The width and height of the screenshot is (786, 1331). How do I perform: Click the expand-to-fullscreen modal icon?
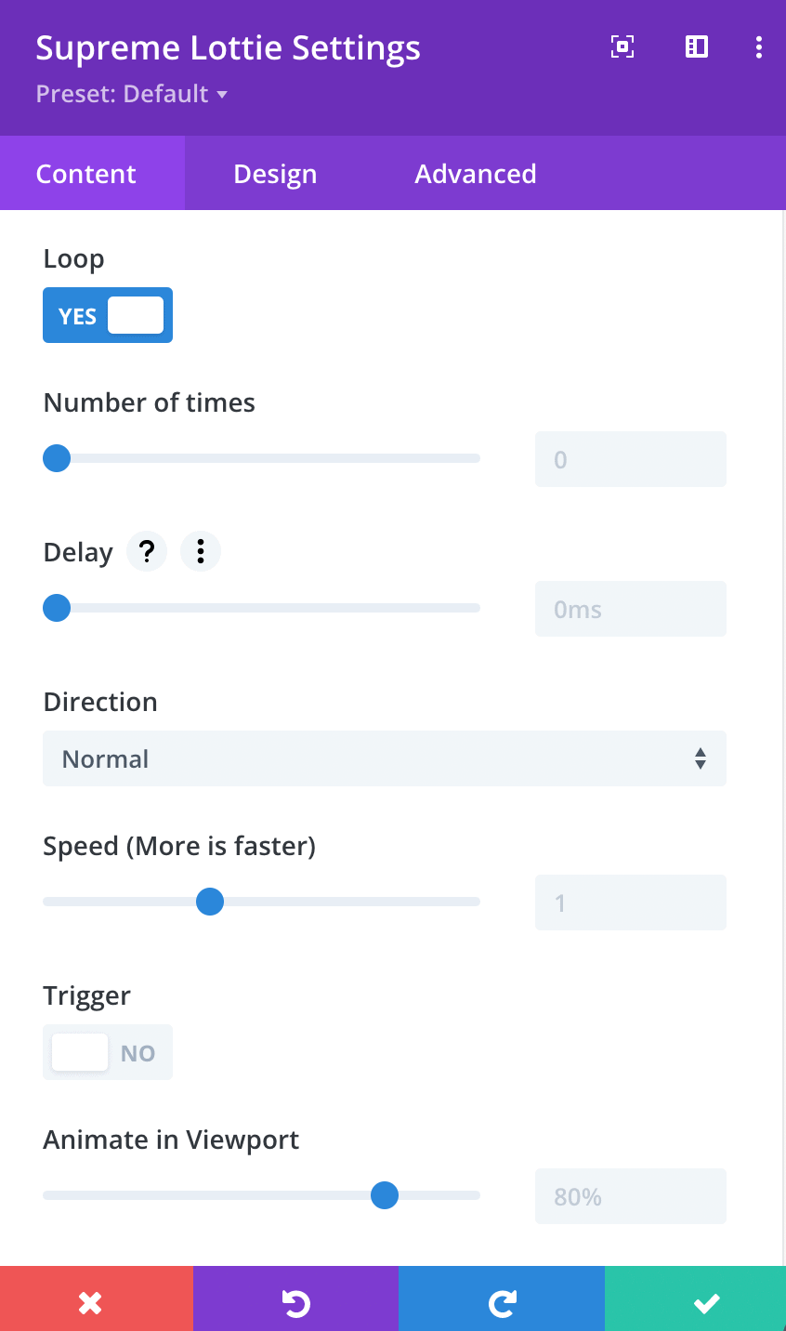coord(622,46)
